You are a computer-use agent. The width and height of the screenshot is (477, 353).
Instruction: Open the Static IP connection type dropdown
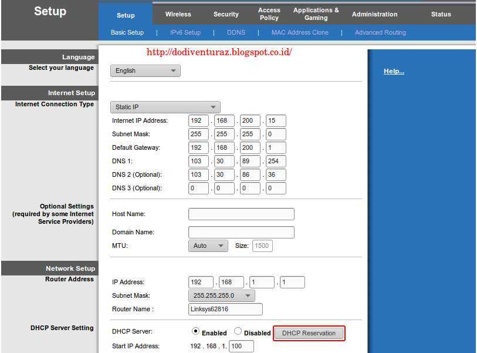(165, 107)
